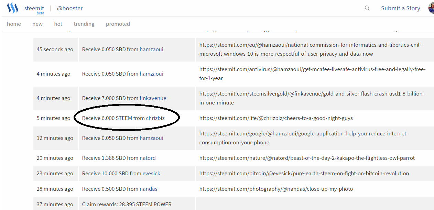Click the 23 minutes ago timestamp
This screenshot has height=210, width=434.
[x=55, y=173]
